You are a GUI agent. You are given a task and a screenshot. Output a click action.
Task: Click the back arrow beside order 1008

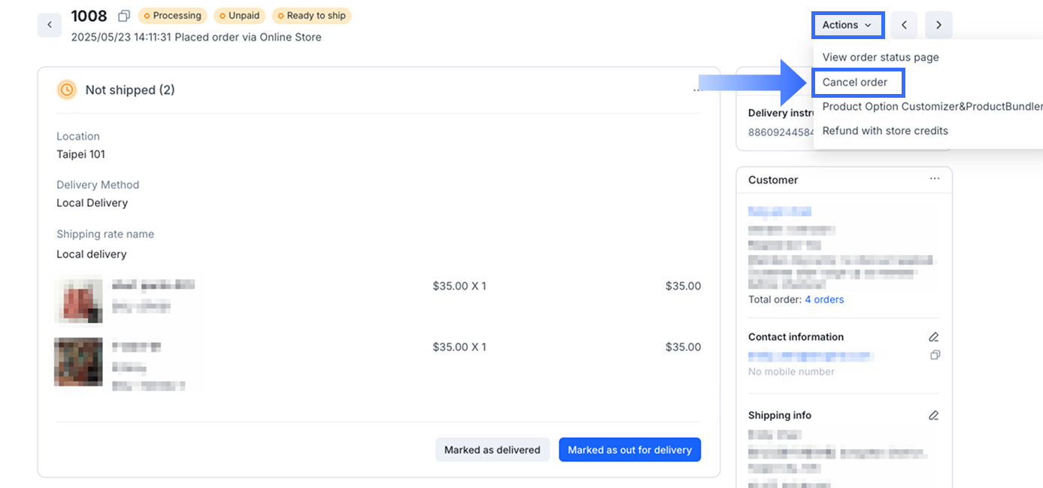point(50,25)
